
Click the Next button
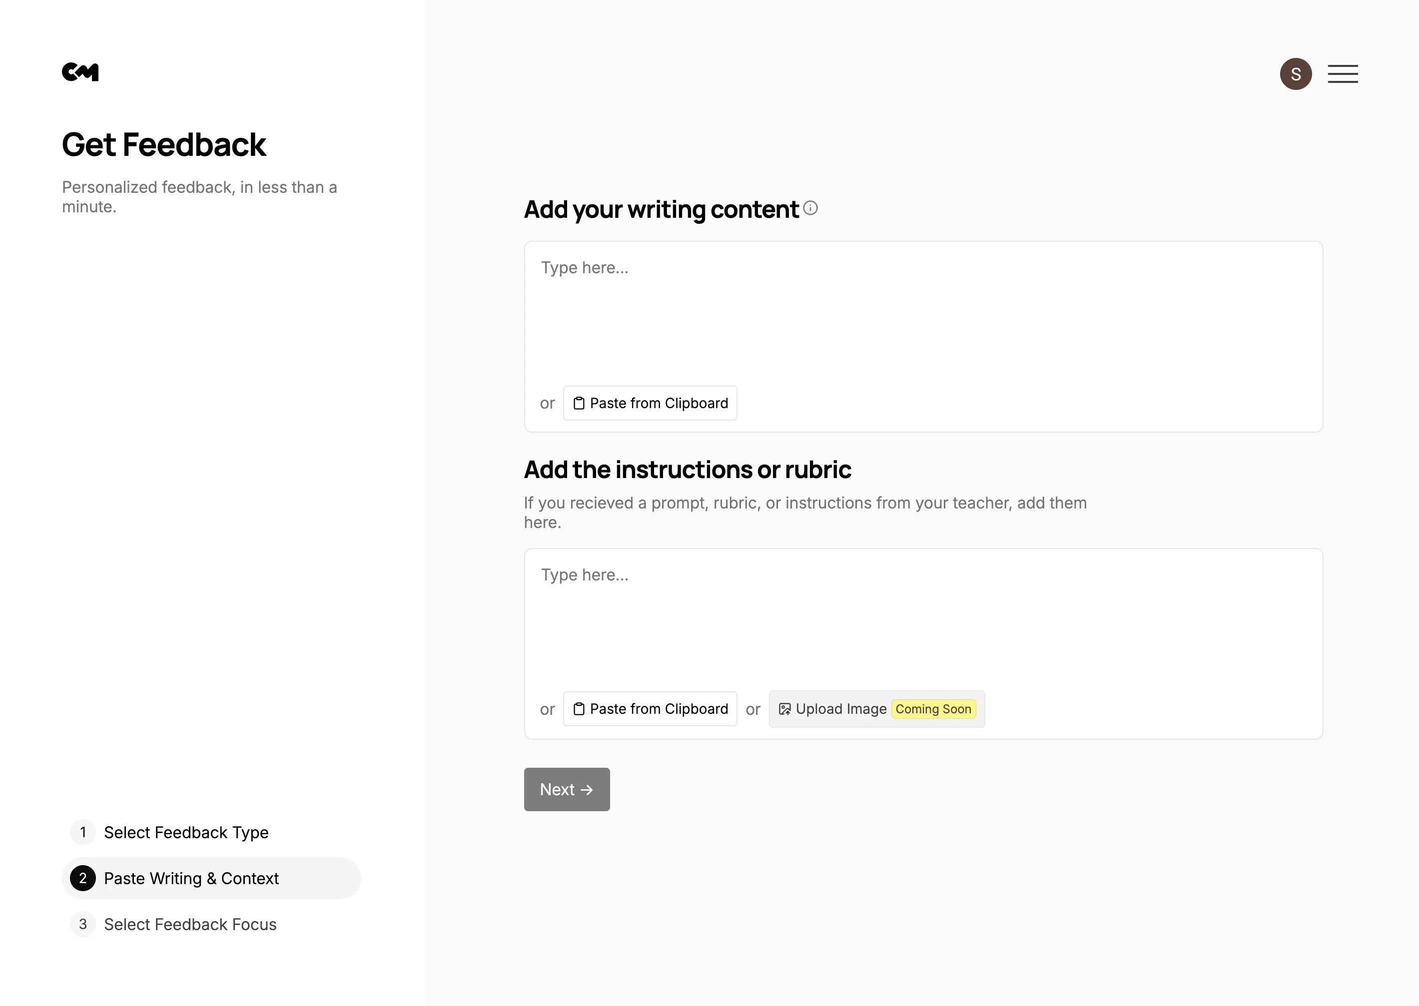click(567, 789)
